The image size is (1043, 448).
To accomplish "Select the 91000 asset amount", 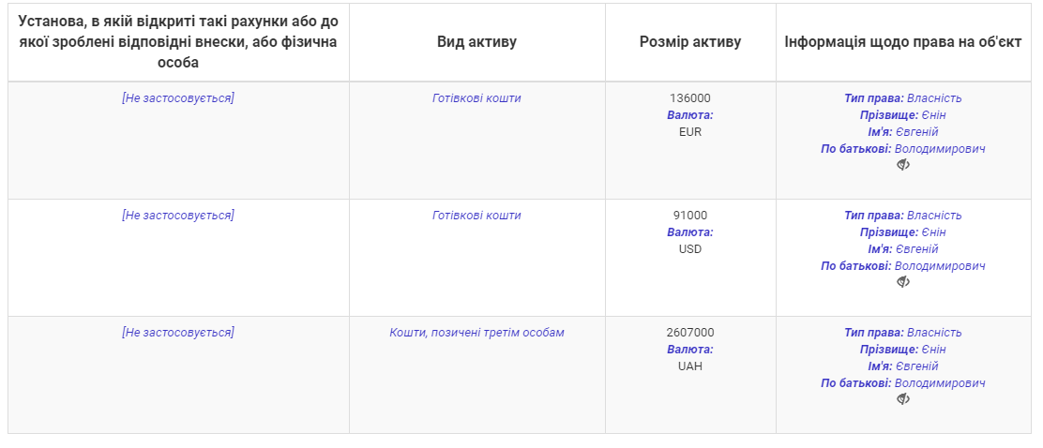I will pos(690,216).
